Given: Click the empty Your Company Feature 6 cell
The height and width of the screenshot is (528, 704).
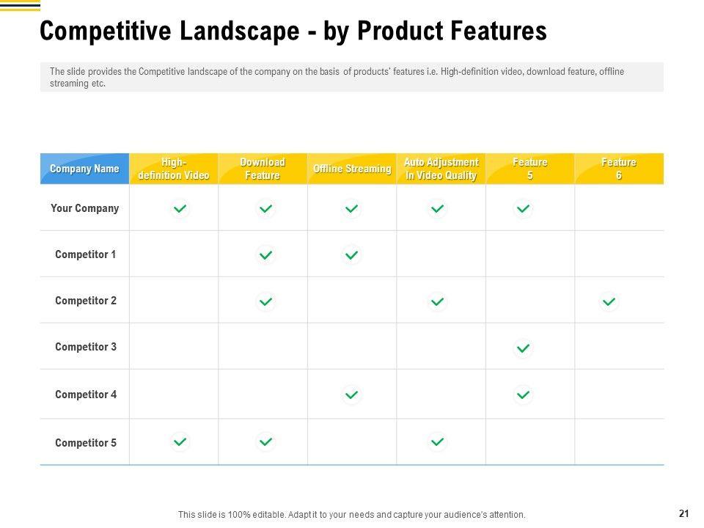Looking at the screenshot, I should pos(619,208).
